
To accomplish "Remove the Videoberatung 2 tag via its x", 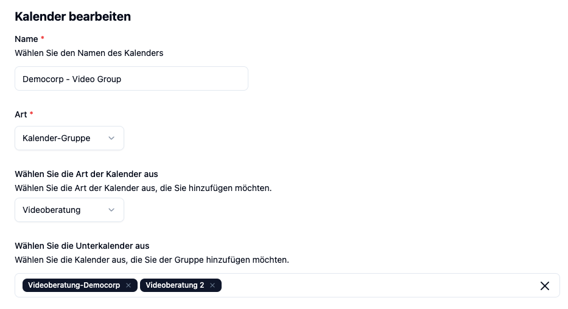I will pos(212,285).
